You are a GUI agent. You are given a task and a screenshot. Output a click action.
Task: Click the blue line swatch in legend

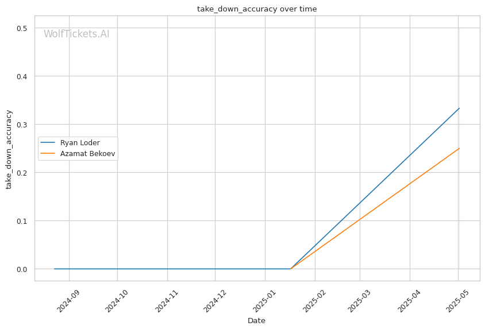coord(48,143)
